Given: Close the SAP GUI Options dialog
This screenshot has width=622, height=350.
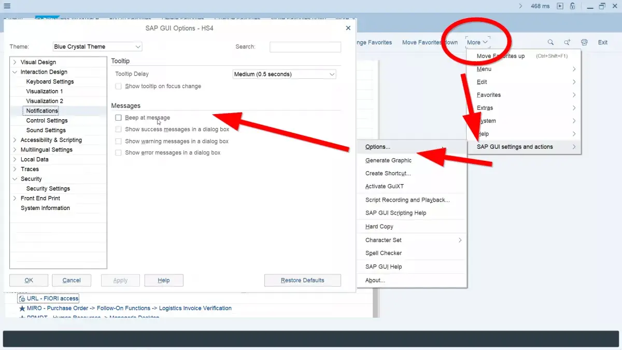Looking at the screenshot, I should coord(348,28).
